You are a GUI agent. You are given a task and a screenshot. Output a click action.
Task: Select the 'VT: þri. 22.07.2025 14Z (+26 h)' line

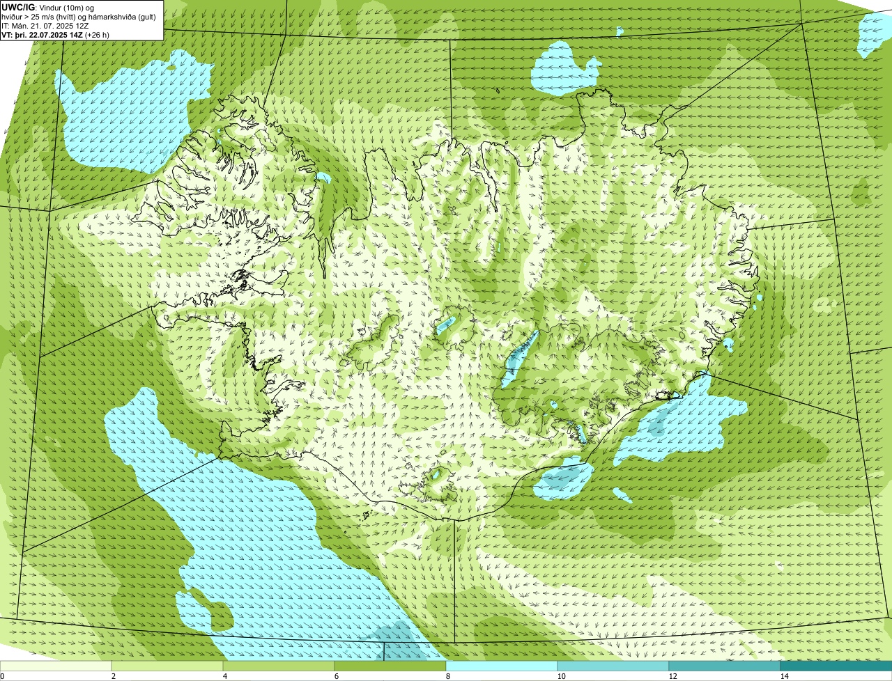[56, 35]
